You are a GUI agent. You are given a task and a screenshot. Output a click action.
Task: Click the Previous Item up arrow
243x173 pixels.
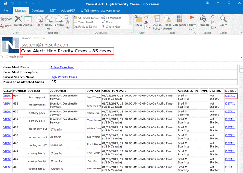tap(26, 3)
